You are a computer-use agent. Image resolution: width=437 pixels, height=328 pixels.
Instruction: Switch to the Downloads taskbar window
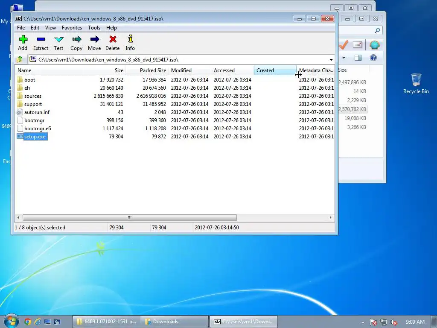[175, 322]
